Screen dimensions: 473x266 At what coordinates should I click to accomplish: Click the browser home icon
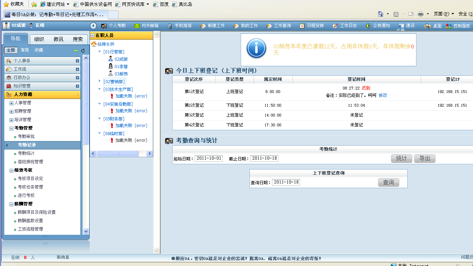tap(380, 14)
